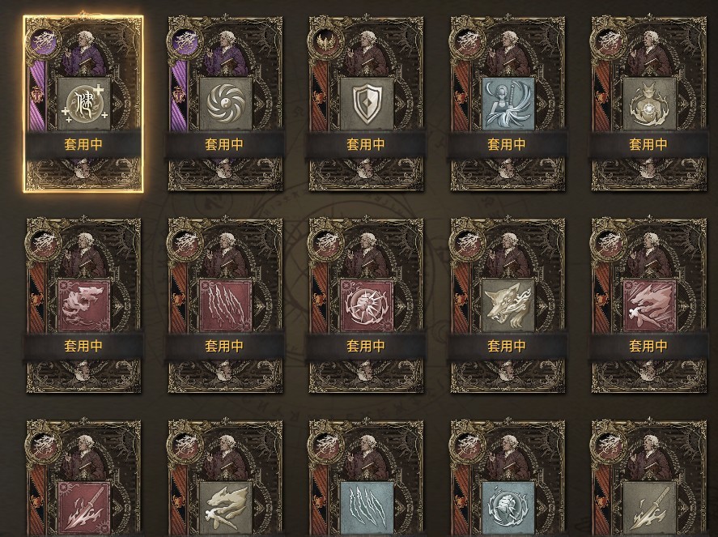Pick the tan flaming sword icon
The width and height of the screenshot is (718, 537).
pos(649,508)
